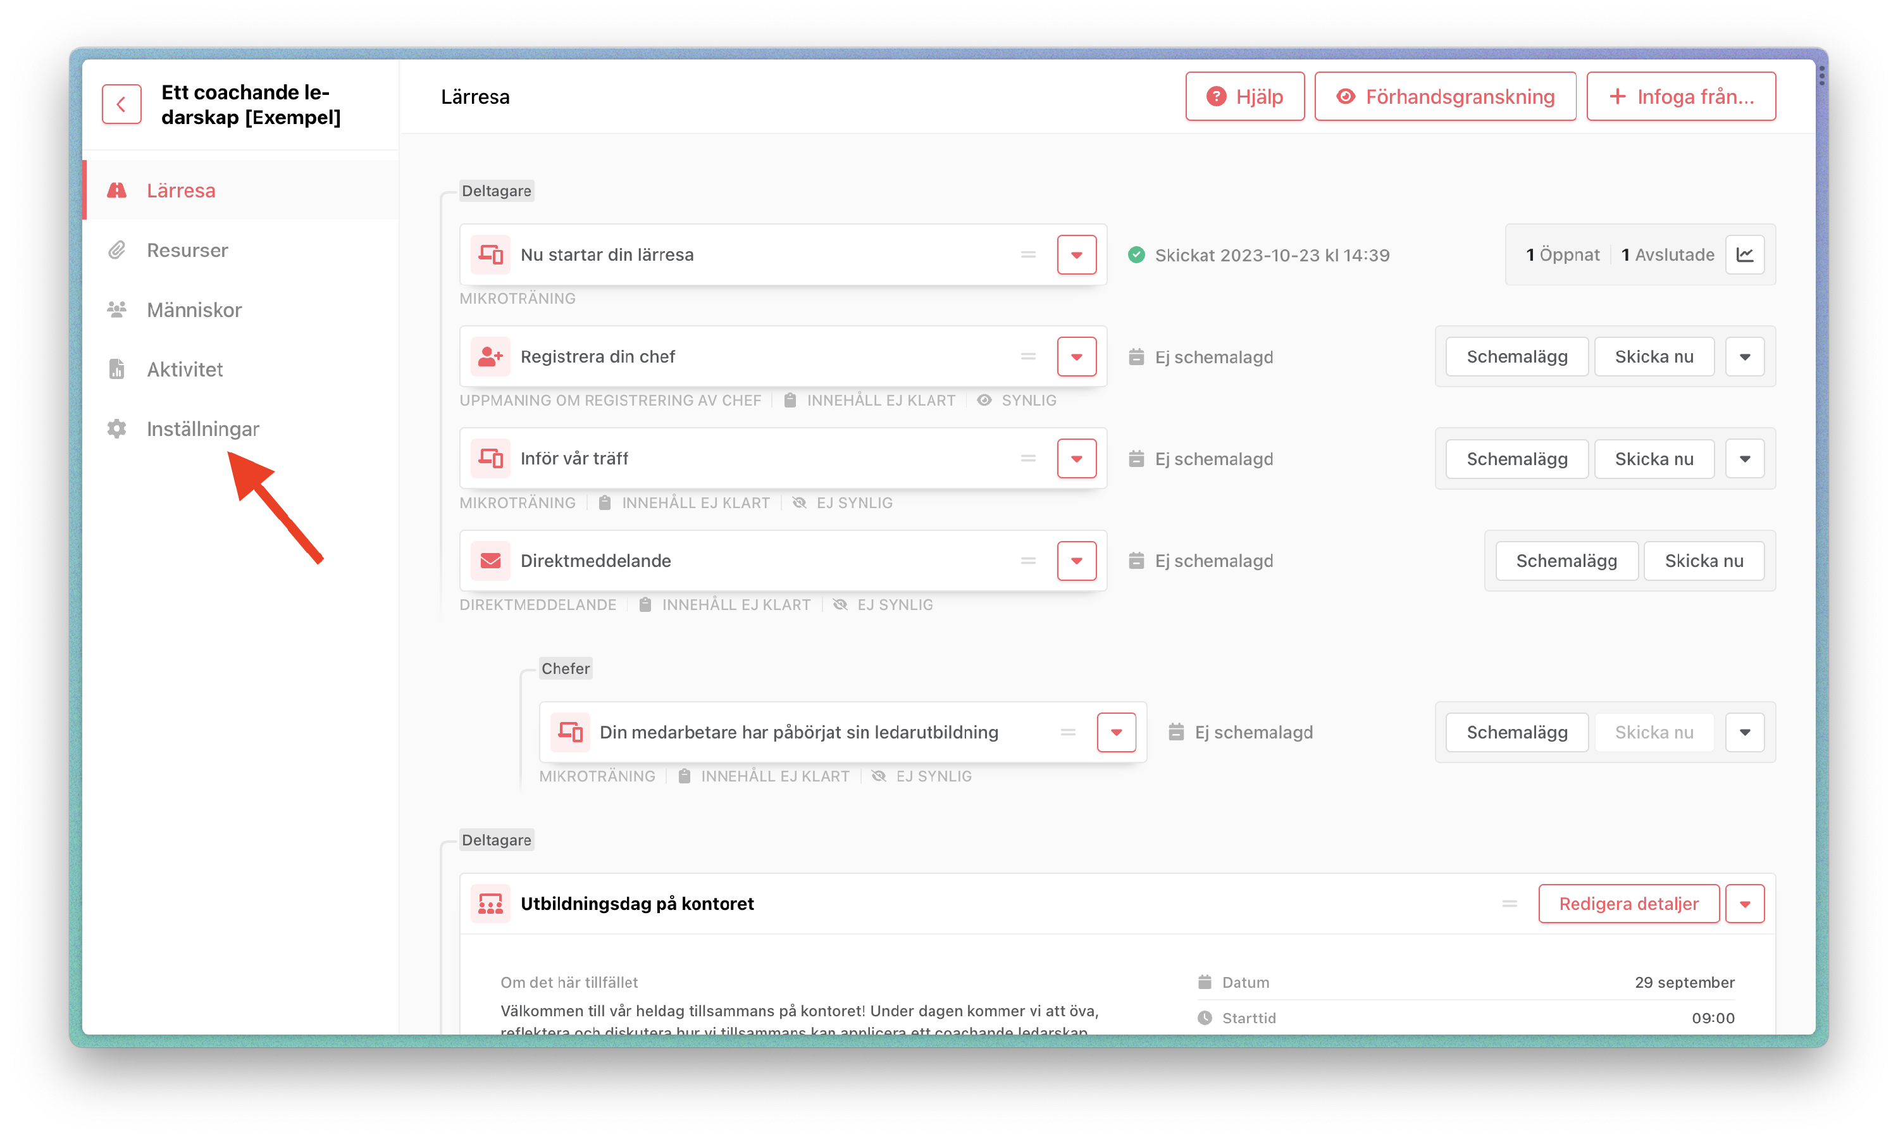Viewport: 1898px width, 1139px height.
Task: Click the Nu startar din lärresa device icon
Action: click(x=490, y=255)
